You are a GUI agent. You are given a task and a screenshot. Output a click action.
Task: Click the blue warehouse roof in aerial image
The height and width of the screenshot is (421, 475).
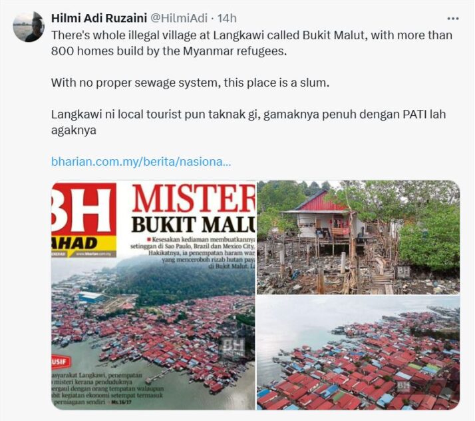tap(91, 296)
